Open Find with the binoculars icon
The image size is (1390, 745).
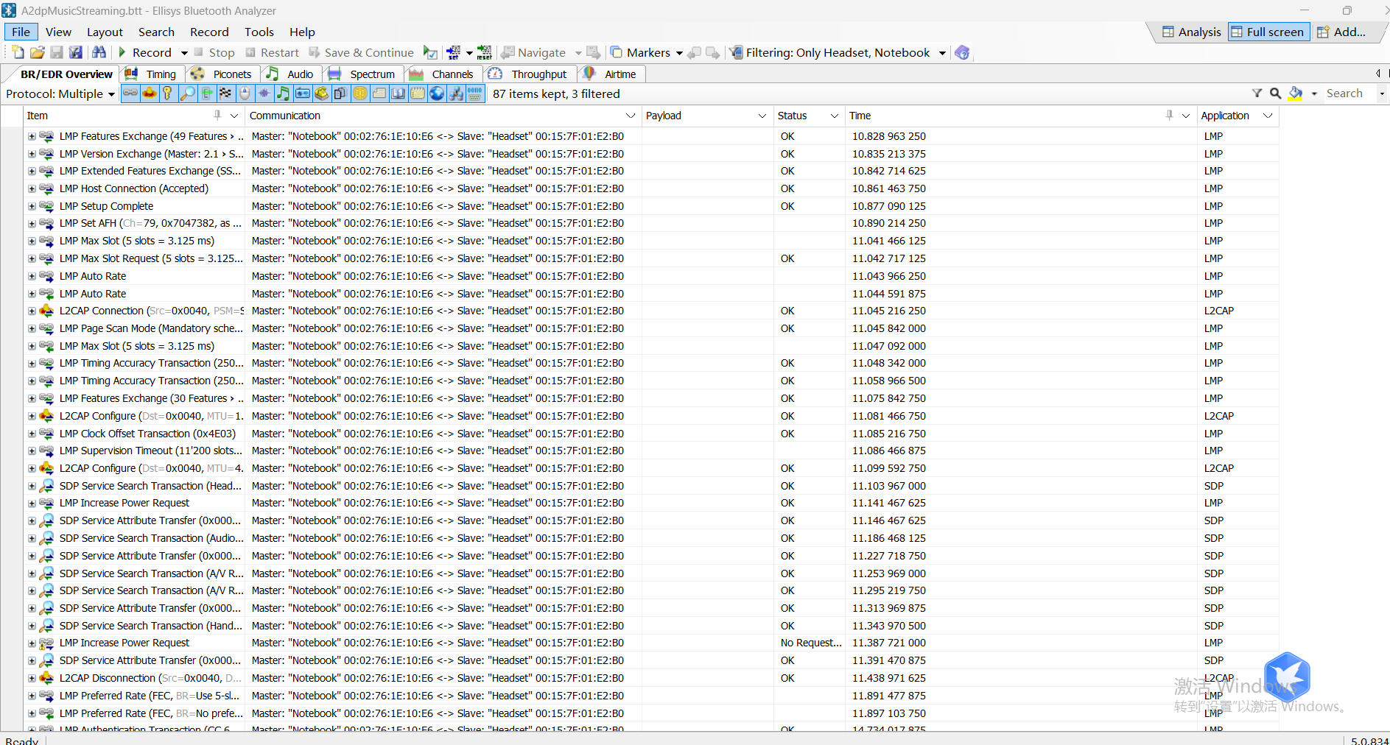99,52
